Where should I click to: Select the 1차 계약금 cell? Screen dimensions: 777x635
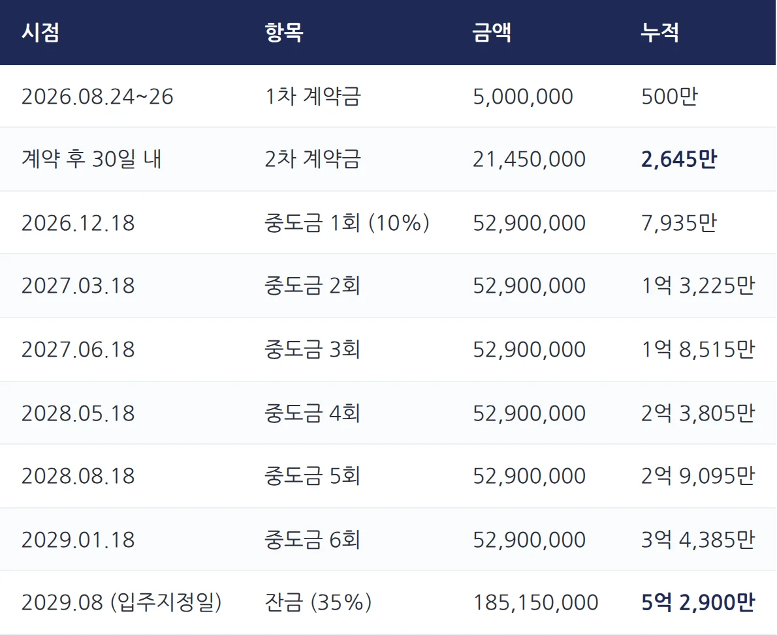(313, 96)
